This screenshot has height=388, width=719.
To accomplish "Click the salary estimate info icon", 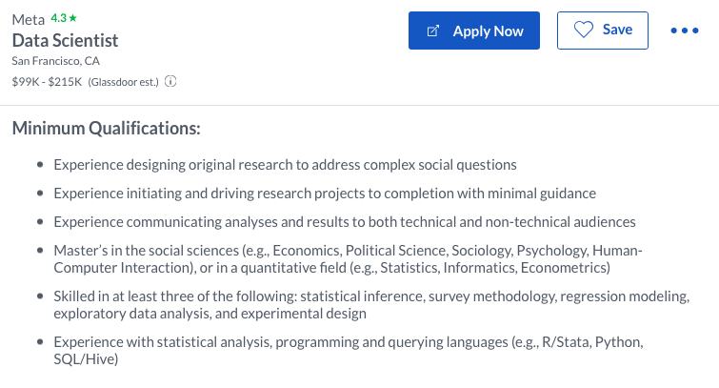I will (x=171, y=82).
